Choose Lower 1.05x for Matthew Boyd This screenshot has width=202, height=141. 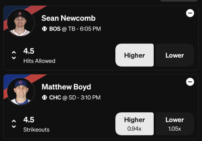(175, 124)
